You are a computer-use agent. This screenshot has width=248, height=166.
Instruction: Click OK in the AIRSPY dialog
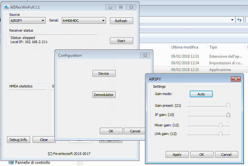tap(202, 155)
